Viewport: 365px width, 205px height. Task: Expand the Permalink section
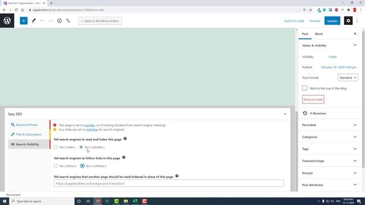pyautogui.click(x=330, y=125)
